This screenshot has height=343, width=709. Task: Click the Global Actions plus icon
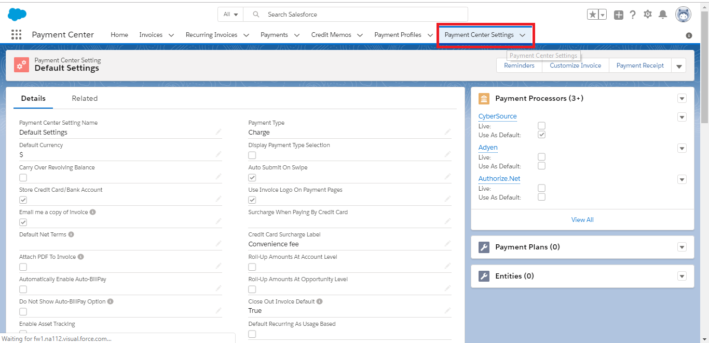[x=618, y=15]
